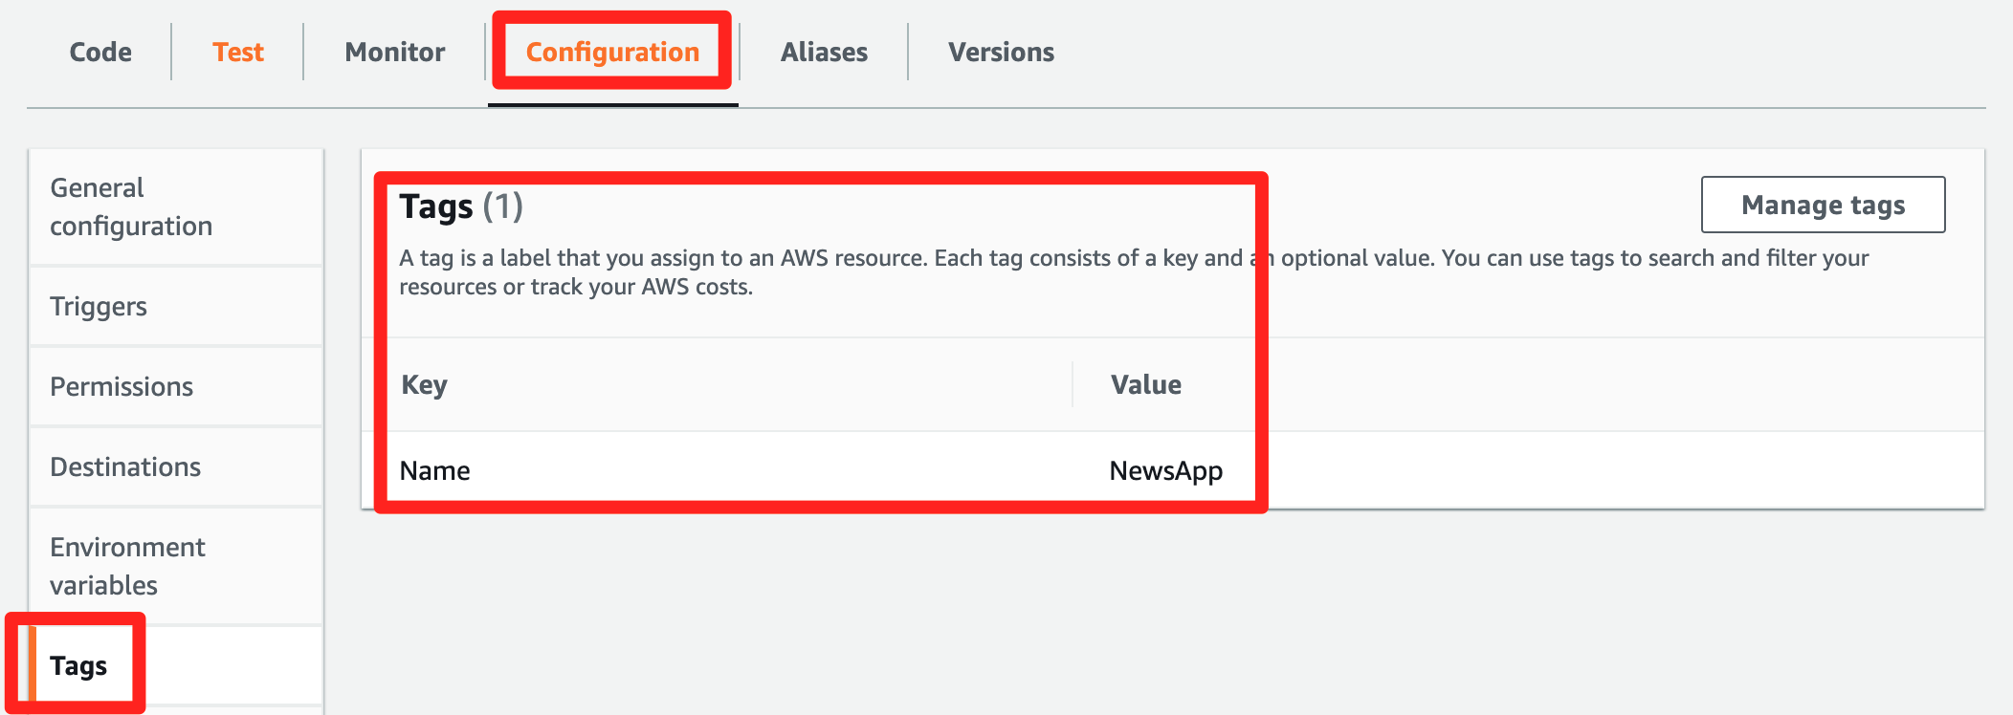This screenshot has width=2013, height=715.
Task: Click the Value column header
Action: coord(1145,384)
